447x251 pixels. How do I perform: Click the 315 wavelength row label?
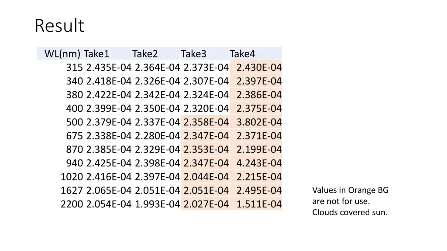tap(74, 68)
